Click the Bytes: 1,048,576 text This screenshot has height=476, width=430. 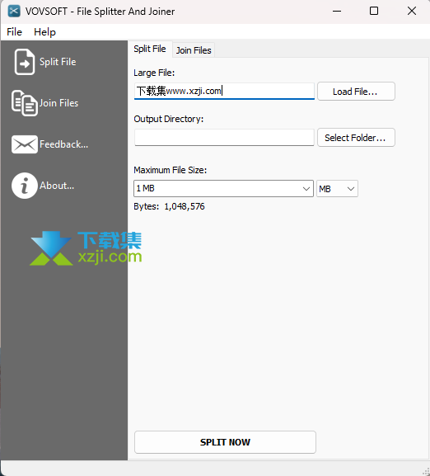click(169, 207)
